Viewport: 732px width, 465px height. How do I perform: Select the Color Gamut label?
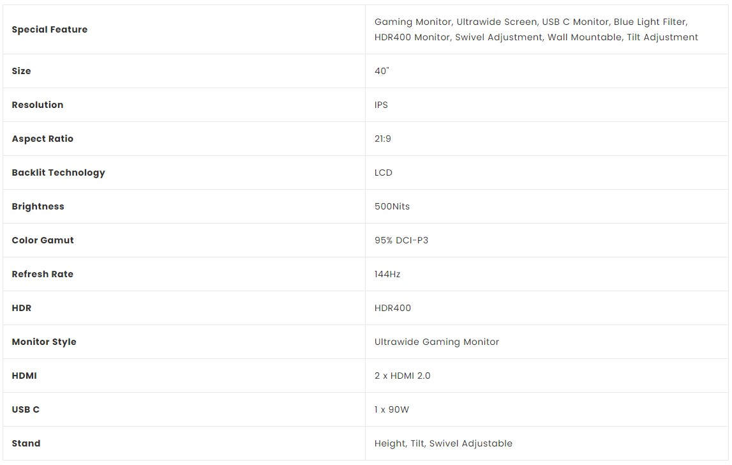point(43,240)
